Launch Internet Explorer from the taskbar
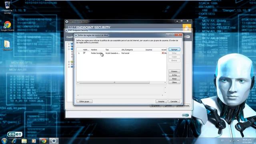Image resolution: width=256 pixels, height=144 pixels. coord(14,141)
